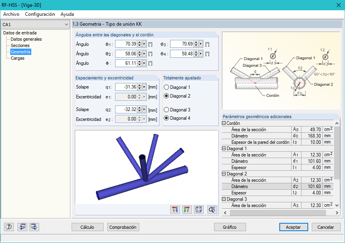The width and height of the screenshot is (345, 243).
Task: Adjust the Solape q1 spinner arrows
Action: 140,87
